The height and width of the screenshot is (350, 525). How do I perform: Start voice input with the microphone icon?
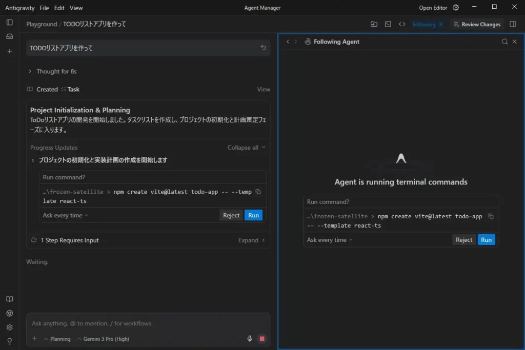point(250,339)
